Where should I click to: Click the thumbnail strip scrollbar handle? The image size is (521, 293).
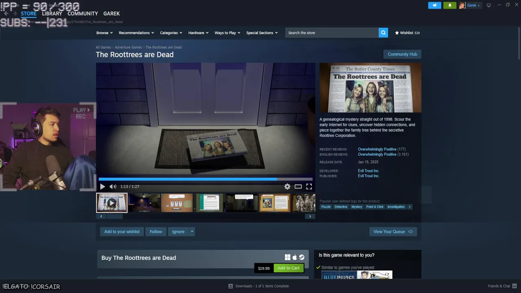click(114, 216)
